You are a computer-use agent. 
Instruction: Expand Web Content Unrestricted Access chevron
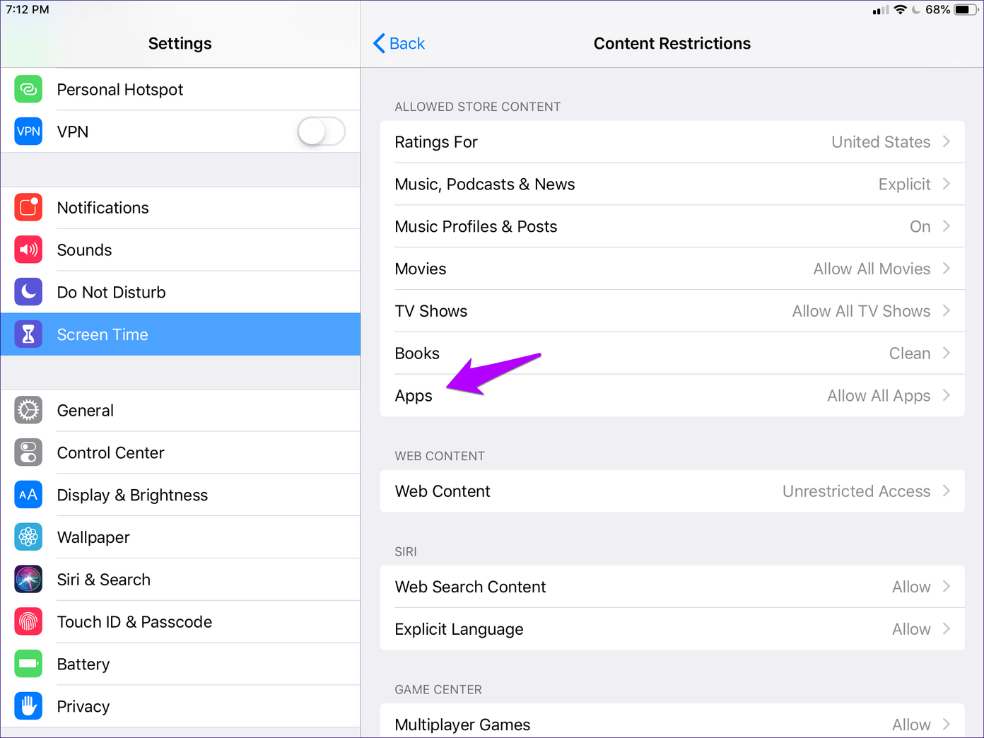(947, 491)
